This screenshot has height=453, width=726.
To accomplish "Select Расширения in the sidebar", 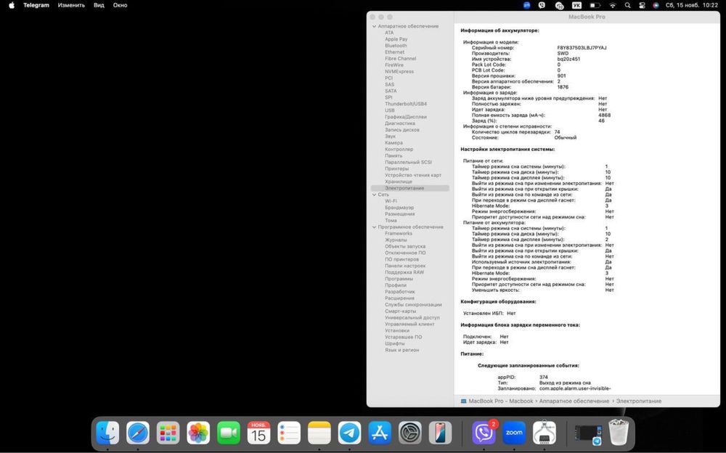I will click(399, 298).
